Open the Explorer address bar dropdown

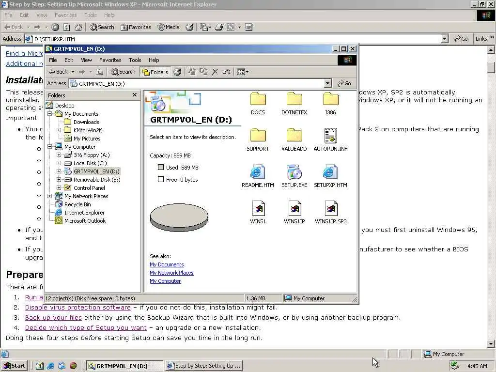click(x=328, y=83)
